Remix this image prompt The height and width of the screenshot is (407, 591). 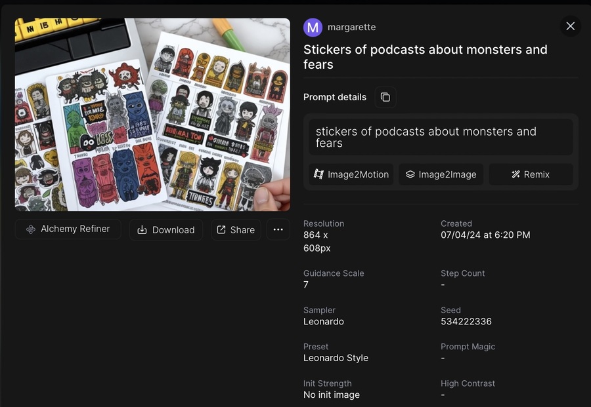[x=531, y=174]
